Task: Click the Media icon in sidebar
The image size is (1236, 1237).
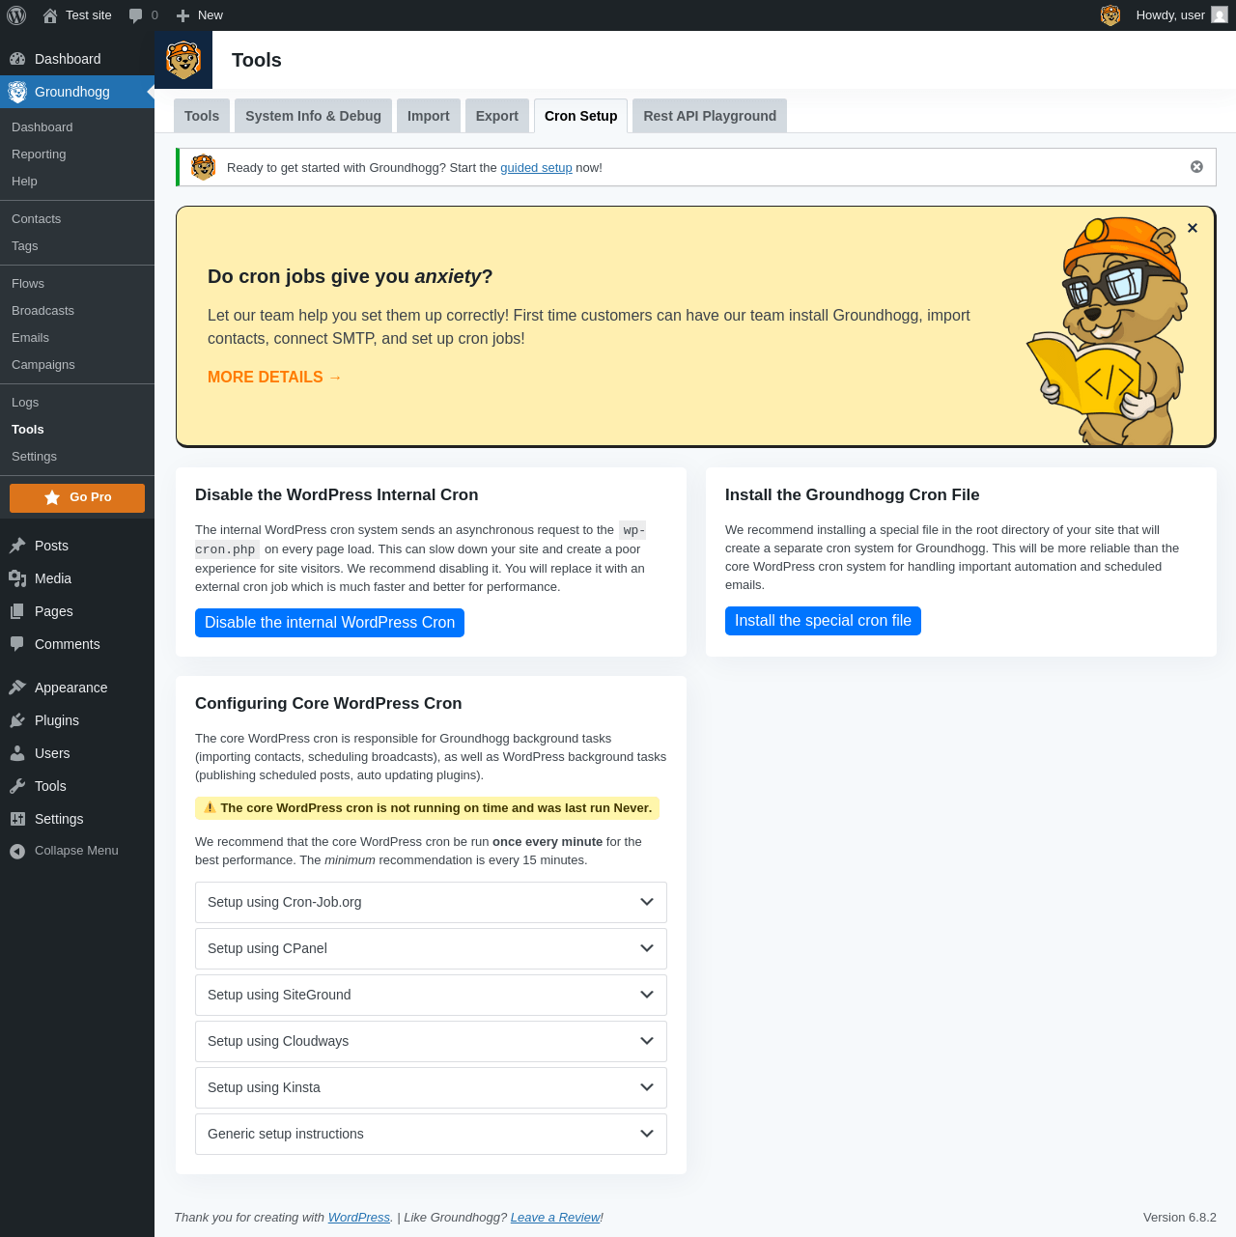Action: 17,578
